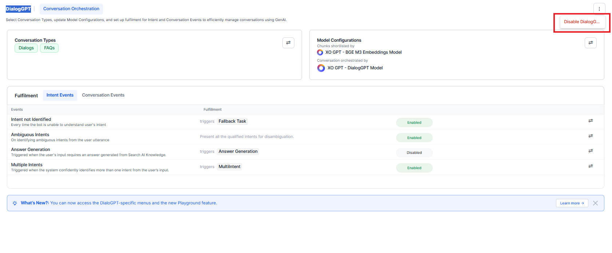The height and width of the screenshot is (253, 612).
Task: Click Enabled status for Intent not Identified
Action: (414, 122)
